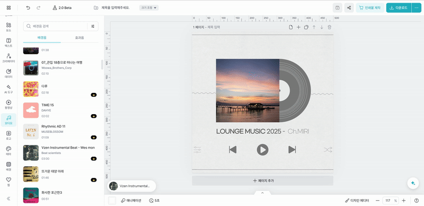
Task: Collapse the side panel with double chevron
Action: (8, 199)
